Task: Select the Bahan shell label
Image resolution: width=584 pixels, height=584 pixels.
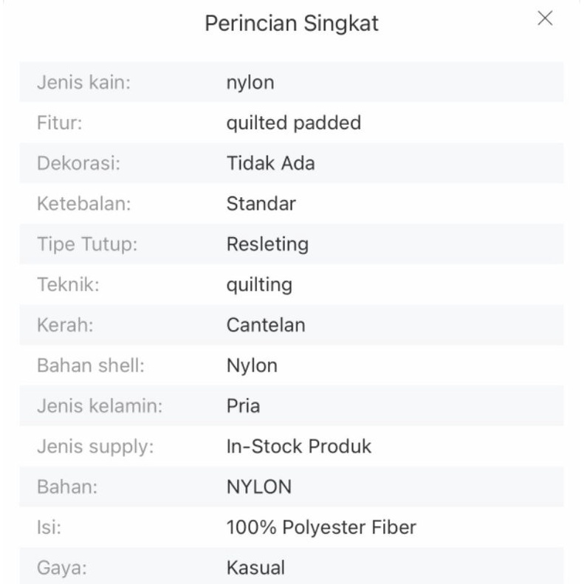Action: pyautogui.click(x=87, y=365)
